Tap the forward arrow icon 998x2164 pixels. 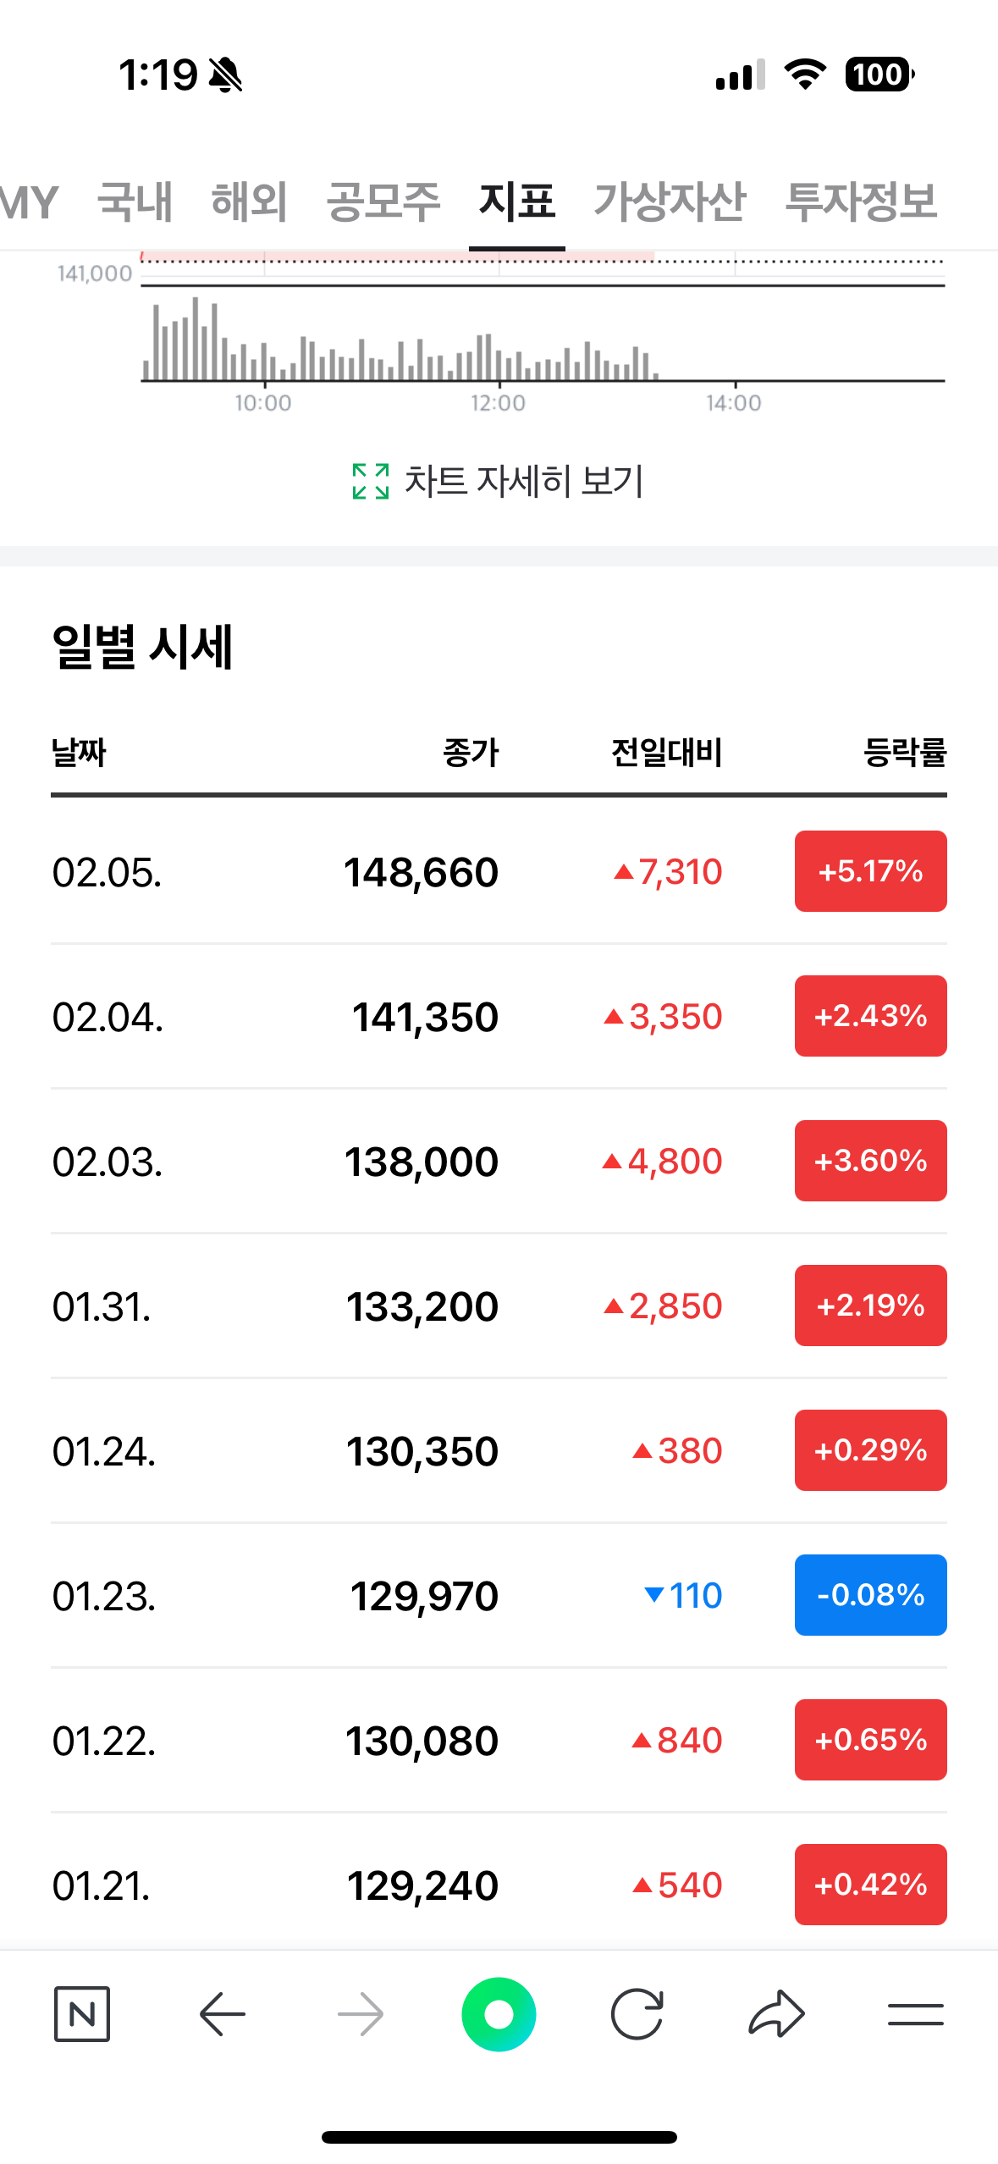[361, 2013]
